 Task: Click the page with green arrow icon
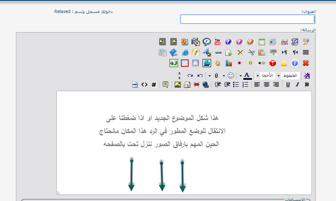229,52
